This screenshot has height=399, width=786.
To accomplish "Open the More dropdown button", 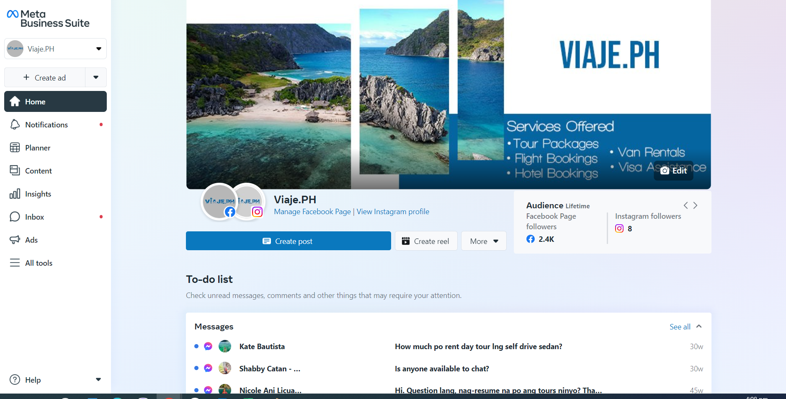I will [484, 241].
